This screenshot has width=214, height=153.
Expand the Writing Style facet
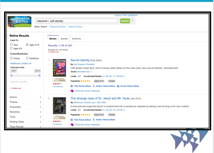point(25,122)
